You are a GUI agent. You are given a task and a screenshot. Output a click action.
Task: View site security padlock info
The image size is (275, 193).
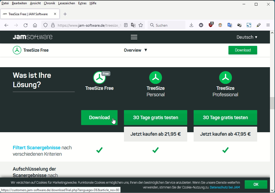[x=53, y=25]
